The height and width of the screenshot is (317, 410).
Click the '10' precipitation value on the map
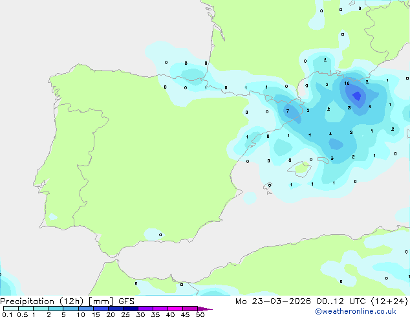coord(347,83)
